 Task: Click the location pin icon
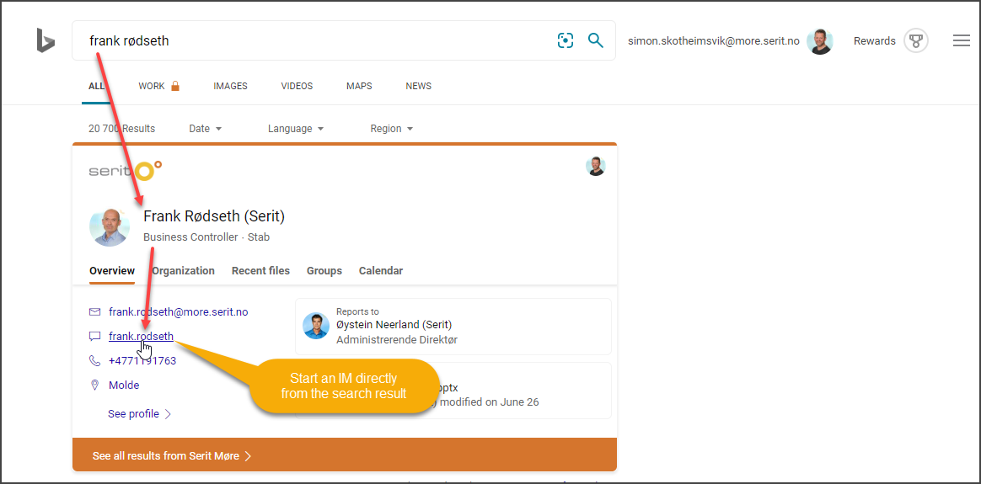(x=95, y=385)
